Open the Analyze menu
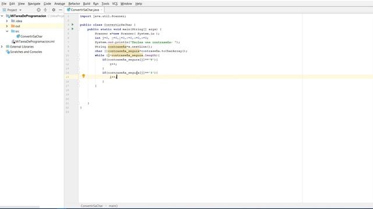The image size is (373, 209). (x=59, y=4)
